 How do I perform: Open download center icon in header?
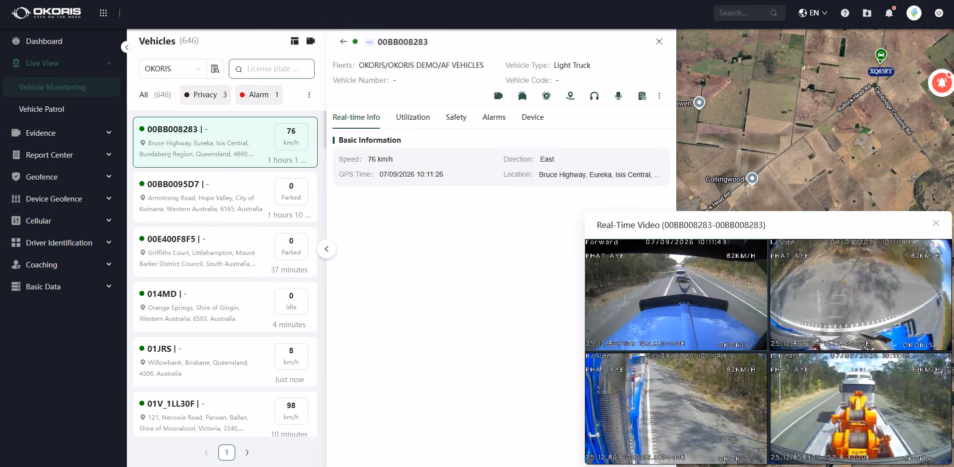click(867, 13)
